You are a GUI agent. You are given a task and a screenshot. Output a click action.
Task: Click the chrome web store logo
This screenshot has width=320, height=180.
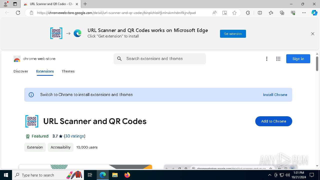tap(34, 59)
